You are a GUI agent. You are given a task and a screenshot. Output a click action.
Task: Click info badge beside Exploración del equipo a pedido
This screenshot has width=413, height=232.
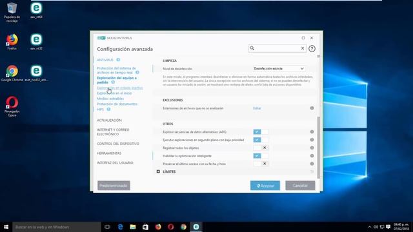pyautogui.click(x=113, y=82)
